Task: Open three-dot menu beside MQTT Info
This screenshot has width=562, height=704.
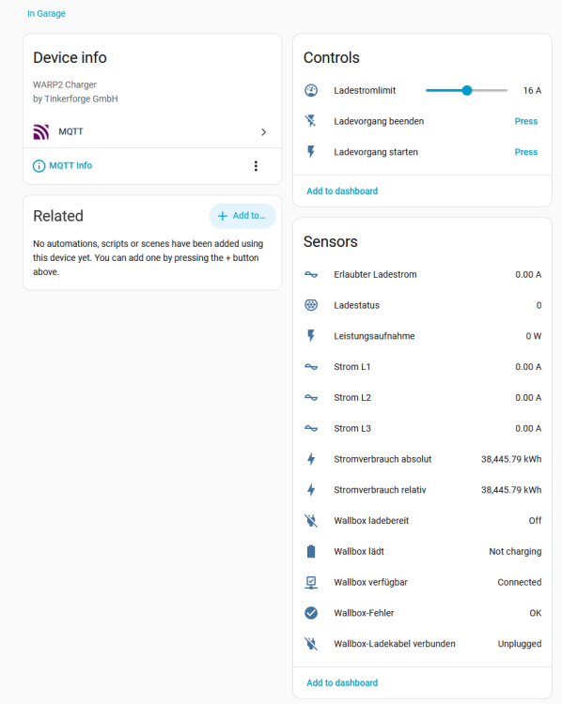Action: (x=256, y=166)
